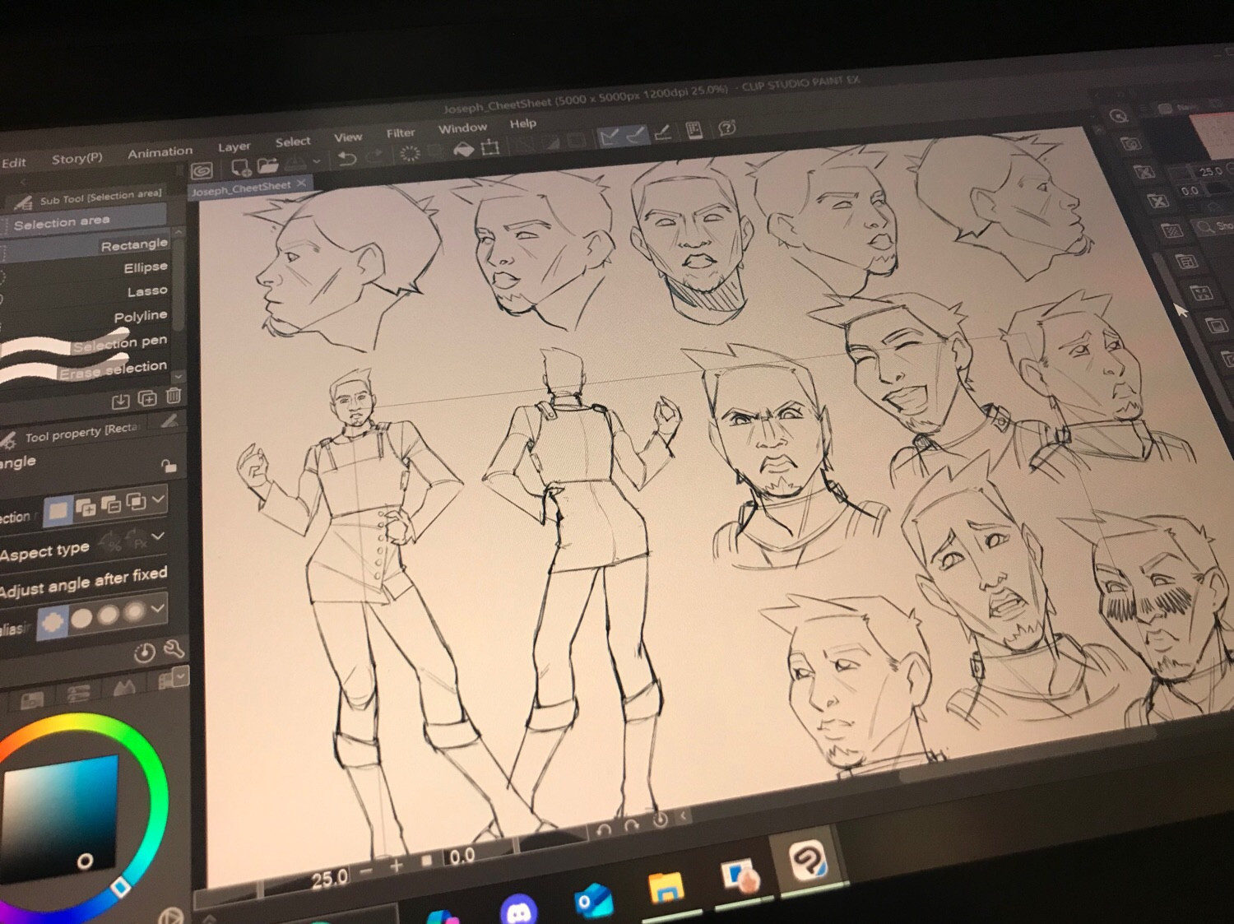Viewport: 1234px width, 924px height.
Task: Choose the Erase selection sub tool
Action: [86, 369]
